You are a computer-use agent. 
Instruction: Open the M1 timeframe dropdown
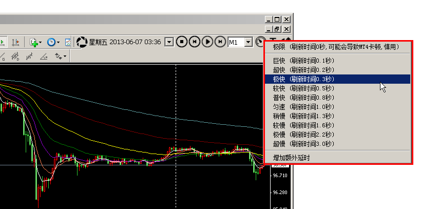[249, 42]
